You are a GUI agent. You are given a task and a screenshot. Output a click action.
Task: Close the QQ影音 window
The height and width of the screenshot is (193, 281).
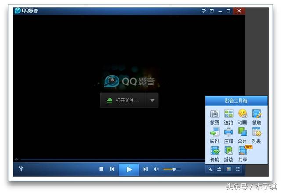point(239,11)
